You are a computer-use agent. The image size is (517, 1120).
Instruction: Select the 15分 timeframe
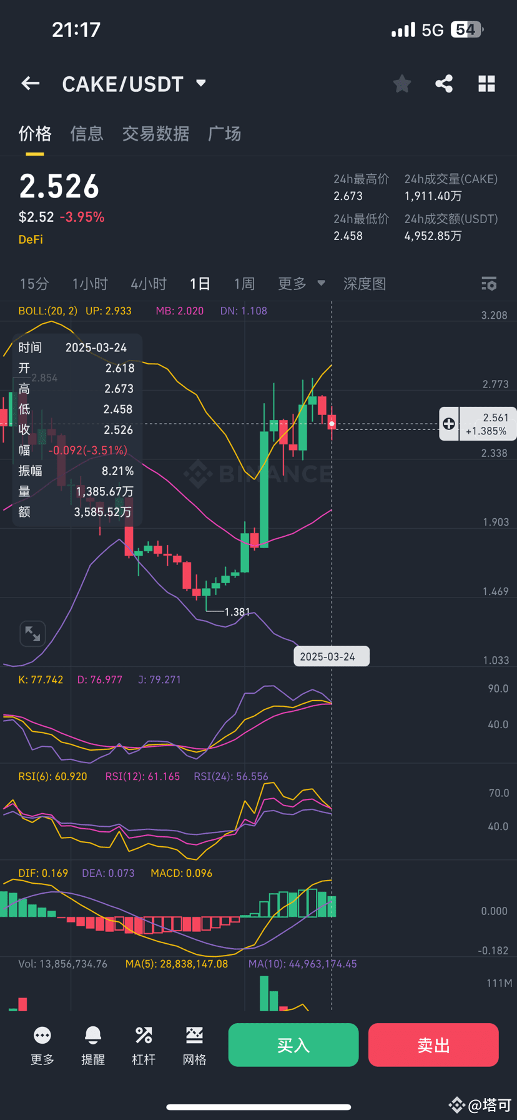click(34, 284)
